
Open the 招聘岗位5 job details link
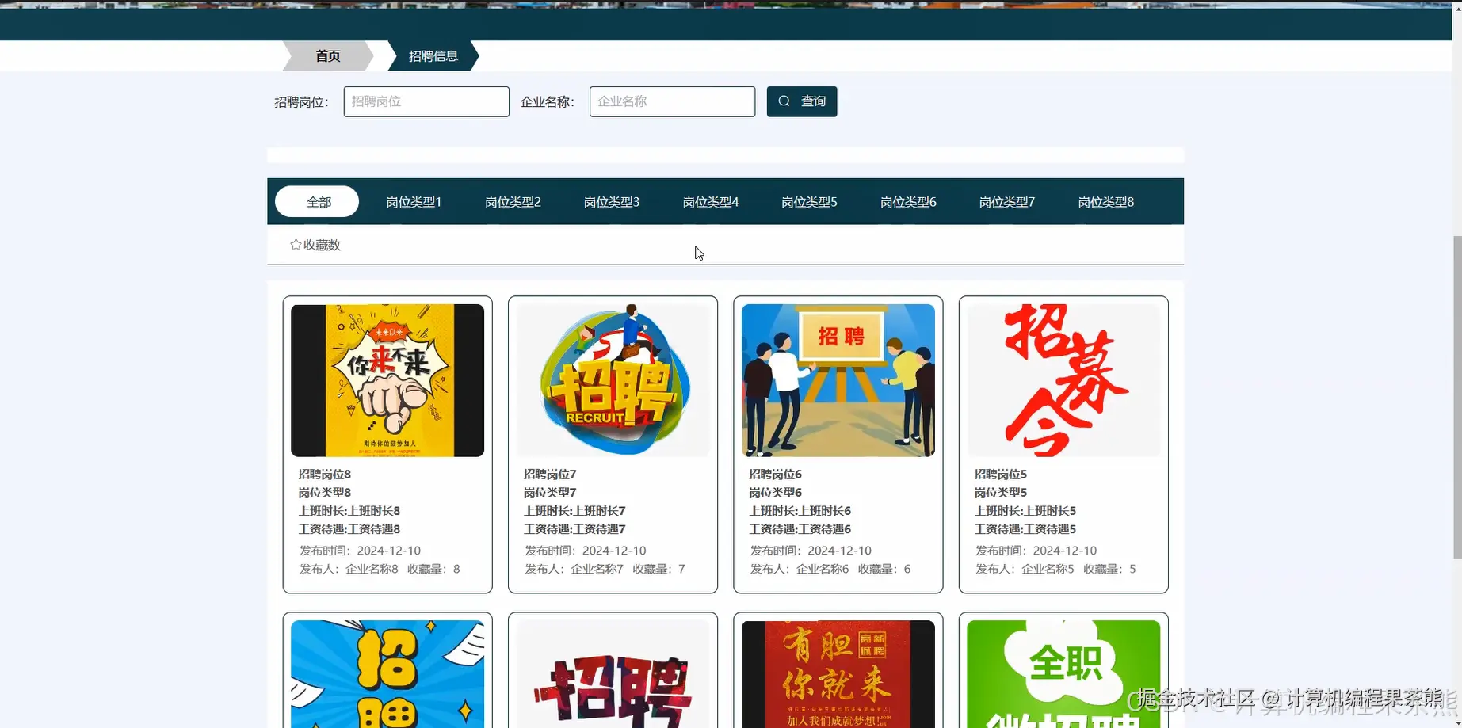[999, 473]
